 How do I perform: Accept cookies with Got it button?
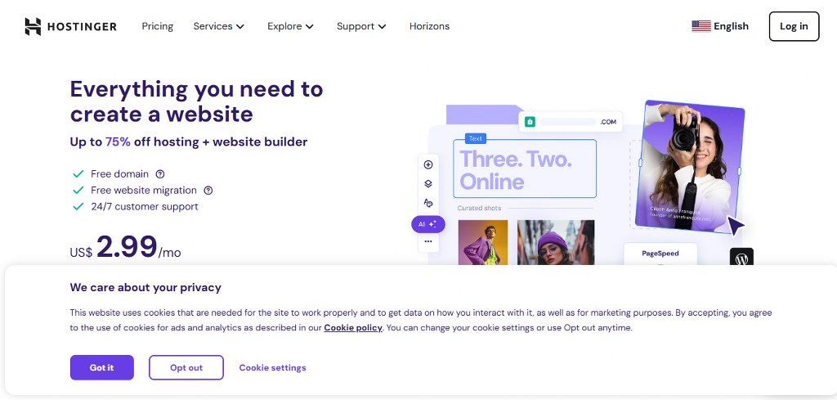pyautogui.click(x=102, y=367)
